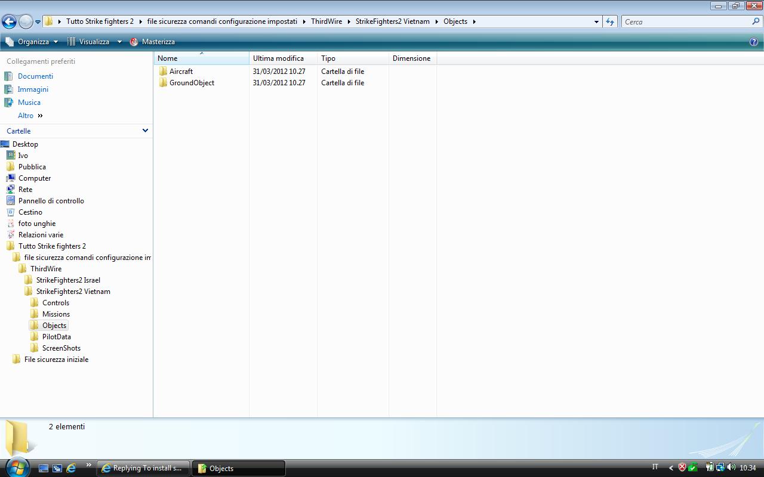Viewport: 764px width, 477px height.
Task: Open the recent pages dropdown arrow
Action: coord(38,22)
